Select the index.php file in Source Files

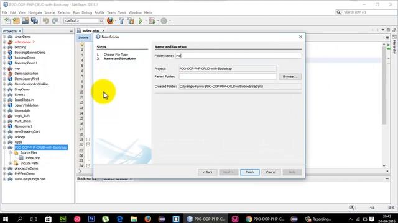point(33,158)
